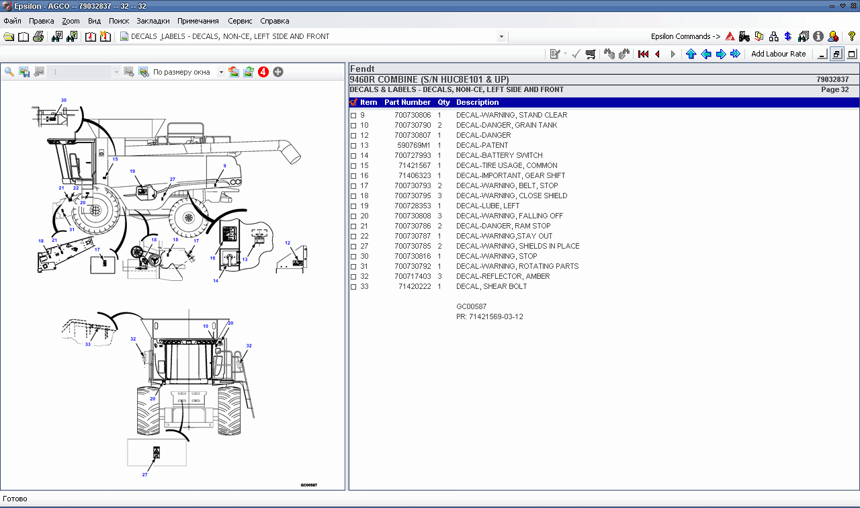Tick the checkbox for item 14 battery switch decal

pyautogui.click(x=353, y=156)
